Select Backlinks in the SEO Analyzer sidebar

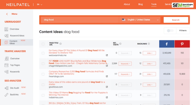tap(14, 95)
